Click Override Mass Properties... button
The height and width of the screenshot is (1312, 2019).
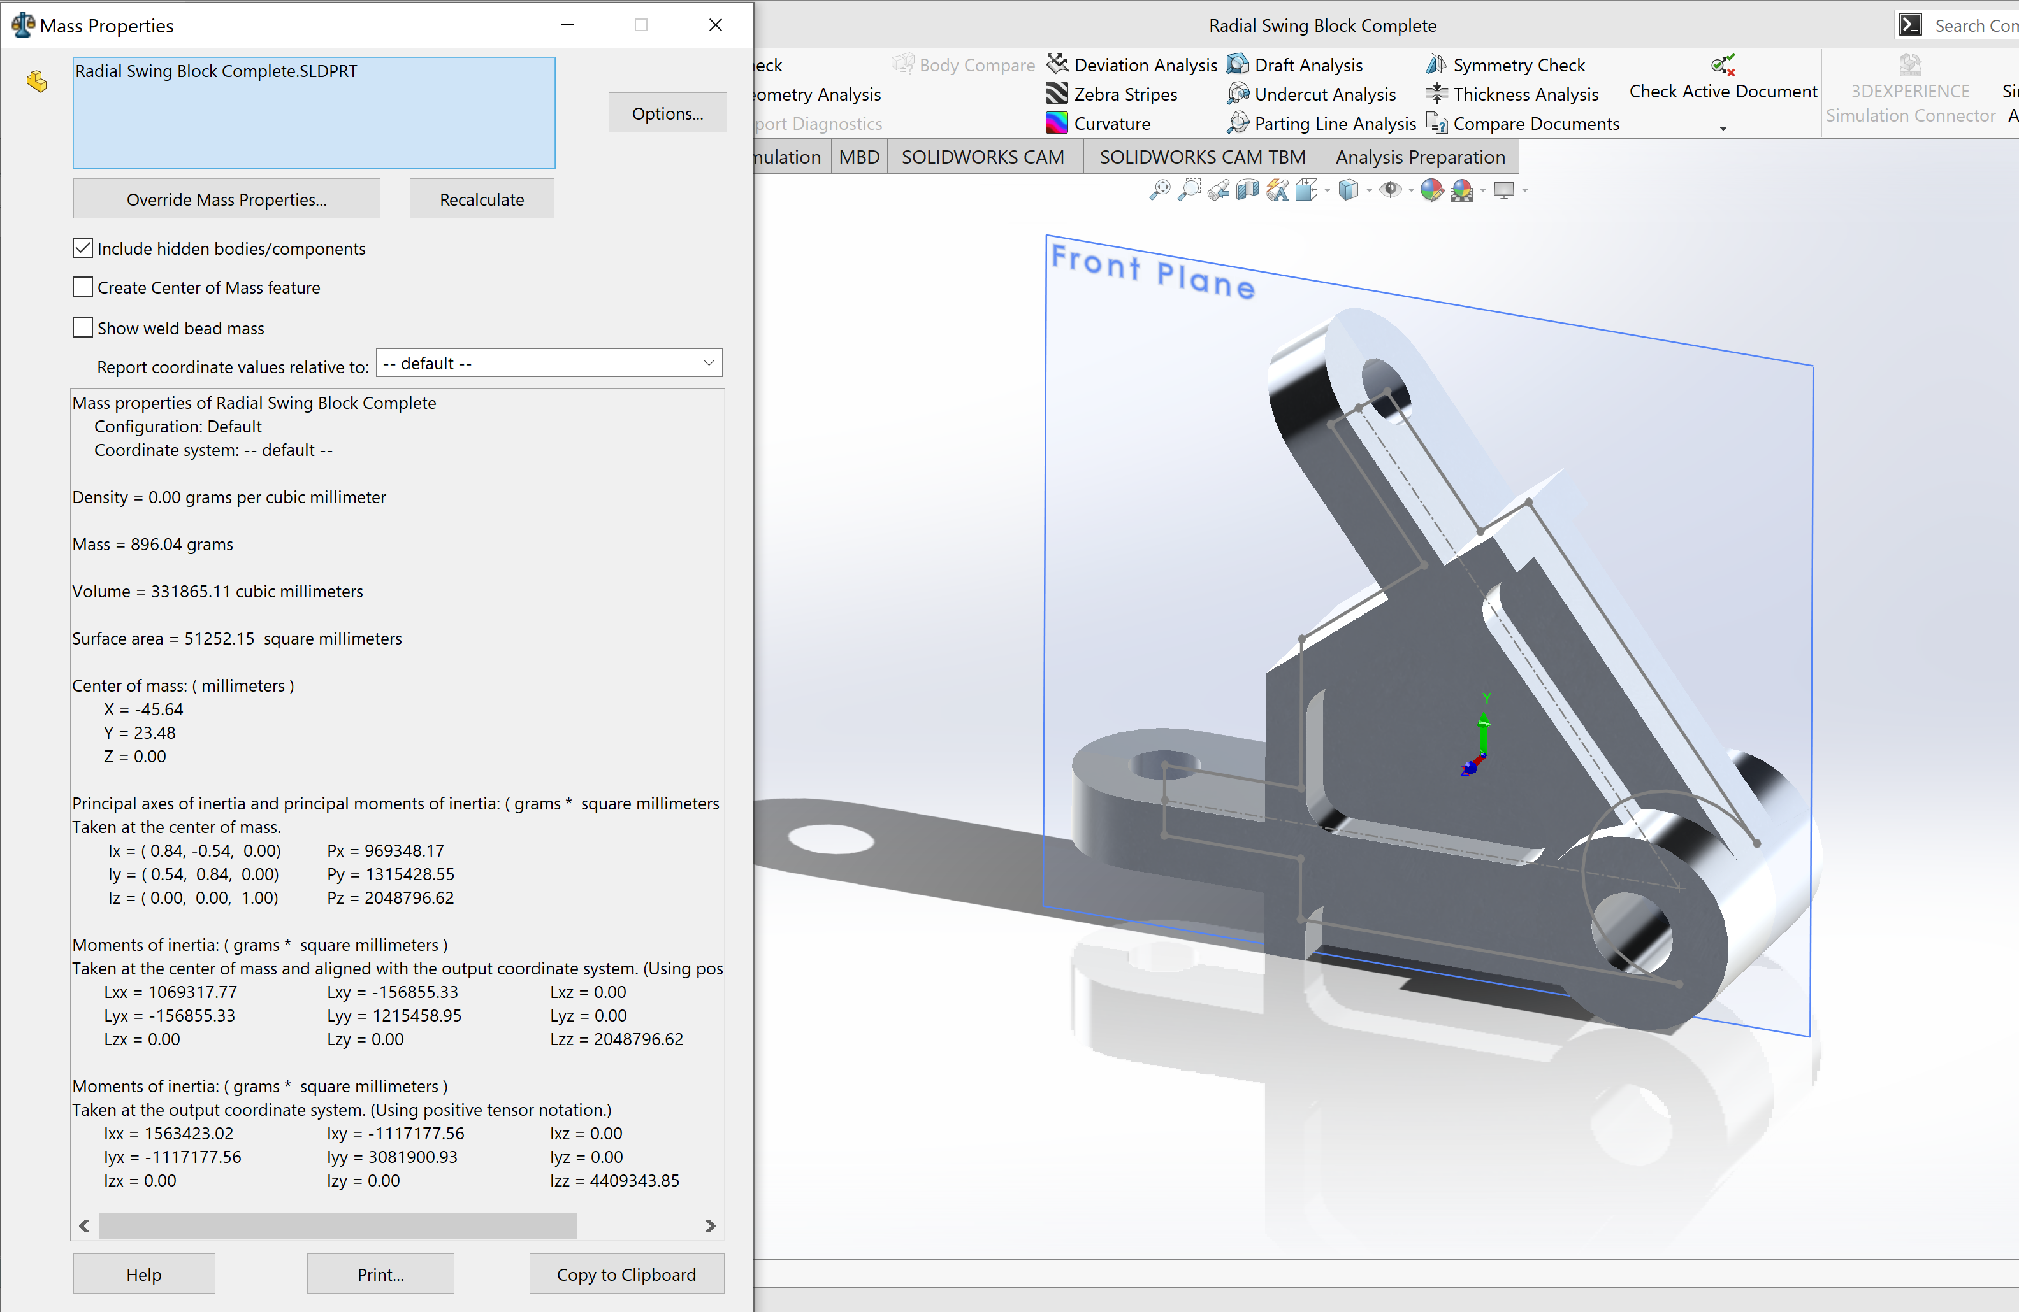tap(226, 199)
